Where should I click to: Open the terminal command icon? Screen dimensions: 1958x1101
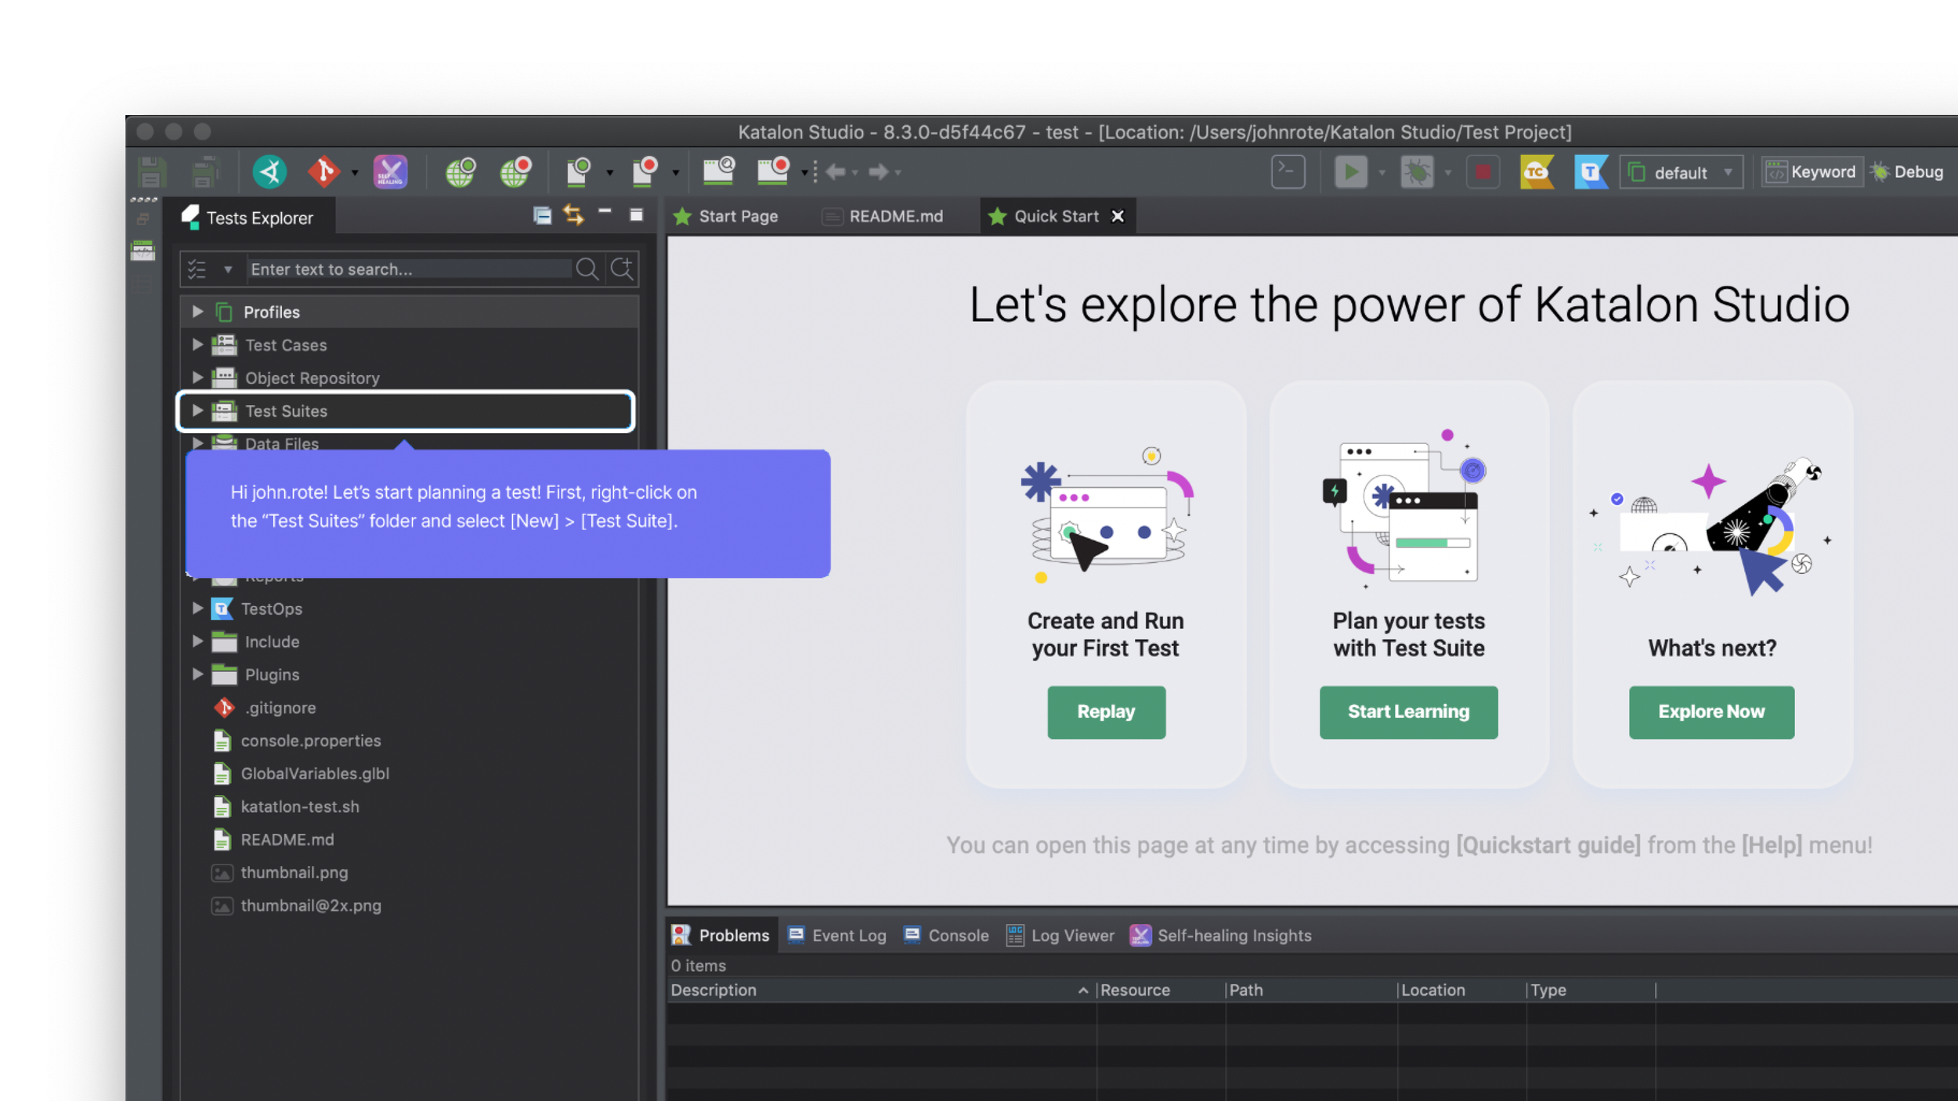1288,172
